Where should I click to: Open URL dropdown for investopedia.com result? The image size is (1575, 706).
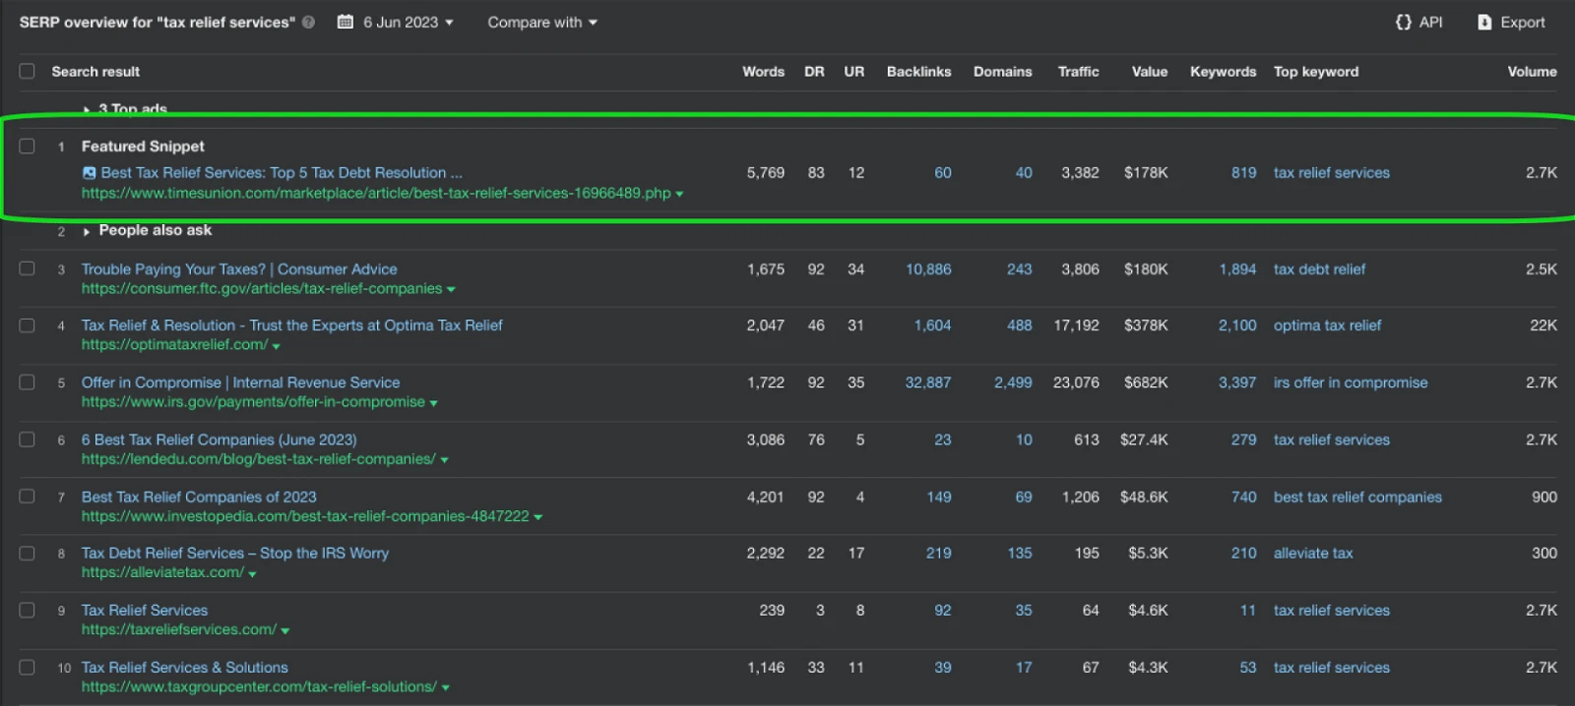point(538,517)
